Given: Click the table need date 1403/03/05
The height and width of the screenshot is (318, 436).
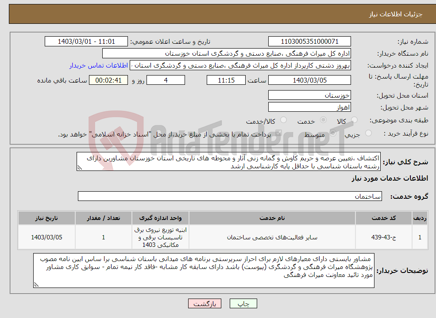Looking at the screenshot, I should point(46,237).
